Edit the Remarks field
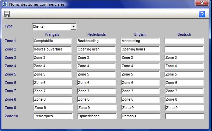The image size is (212, 131). tap(141, 116)
